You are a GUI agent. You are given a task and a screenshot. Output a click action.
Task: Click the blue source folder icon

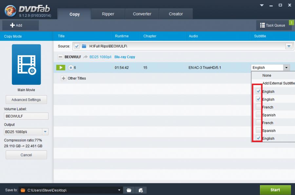pyautogui.click(x=84, y=46)
